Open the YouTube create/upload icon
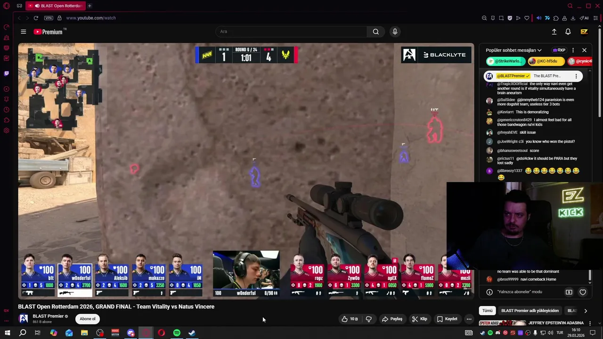Viewport: 603px width, 339px height. (554, 32)
